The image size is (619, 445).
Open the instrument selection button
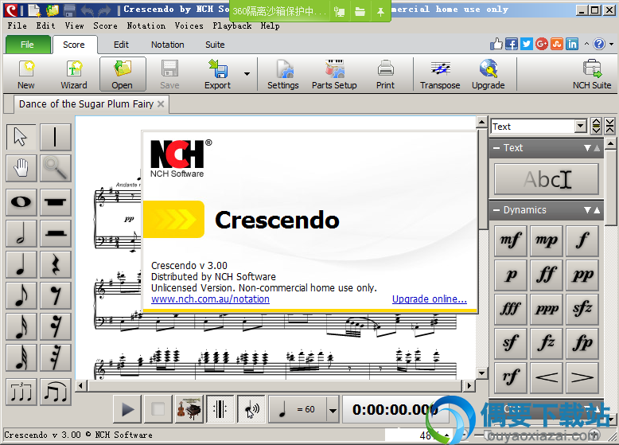[189, 409]
